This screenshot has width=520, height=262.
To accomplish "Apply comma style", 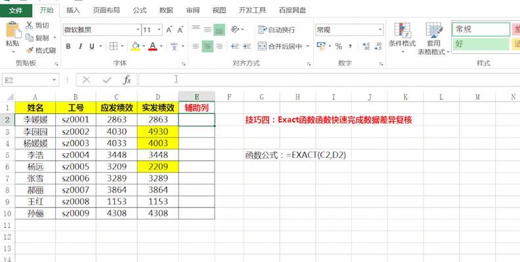I will pos(350,47).
